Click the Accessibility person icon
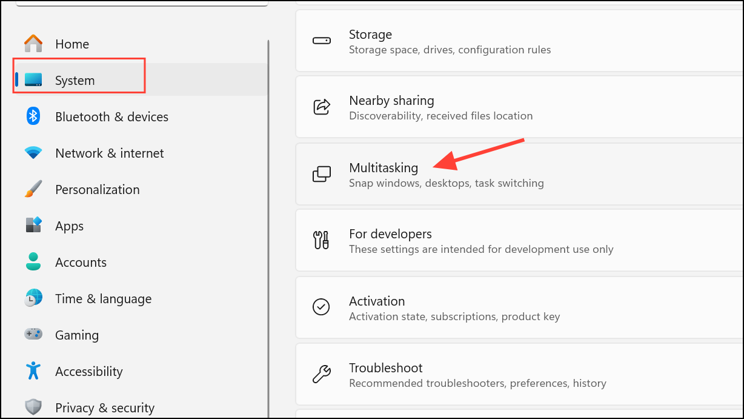The image size is (744, 419). point(33,371)
